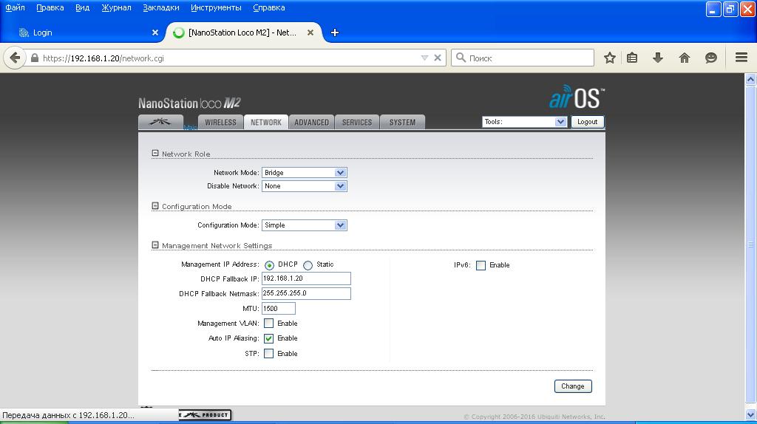
Task: Click the Ubiquiti PRODUCT badge in footer
Action: 205,414
